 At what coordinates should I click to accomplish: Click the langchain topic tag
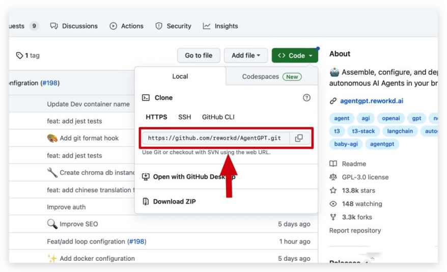point(400,131)
